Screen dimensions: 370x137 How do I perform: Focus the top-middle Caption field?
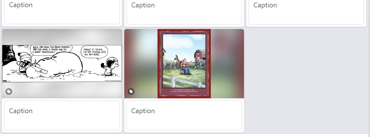[x=184, y=12]
